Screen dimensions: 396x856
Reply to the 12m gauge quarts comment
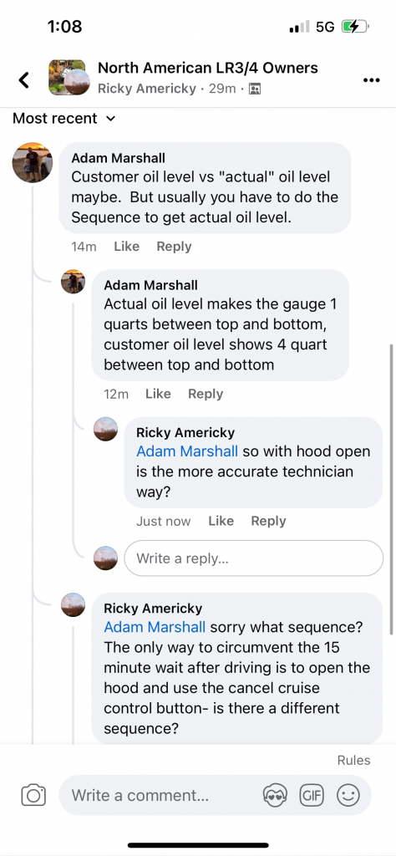click(x=206, y=395)
